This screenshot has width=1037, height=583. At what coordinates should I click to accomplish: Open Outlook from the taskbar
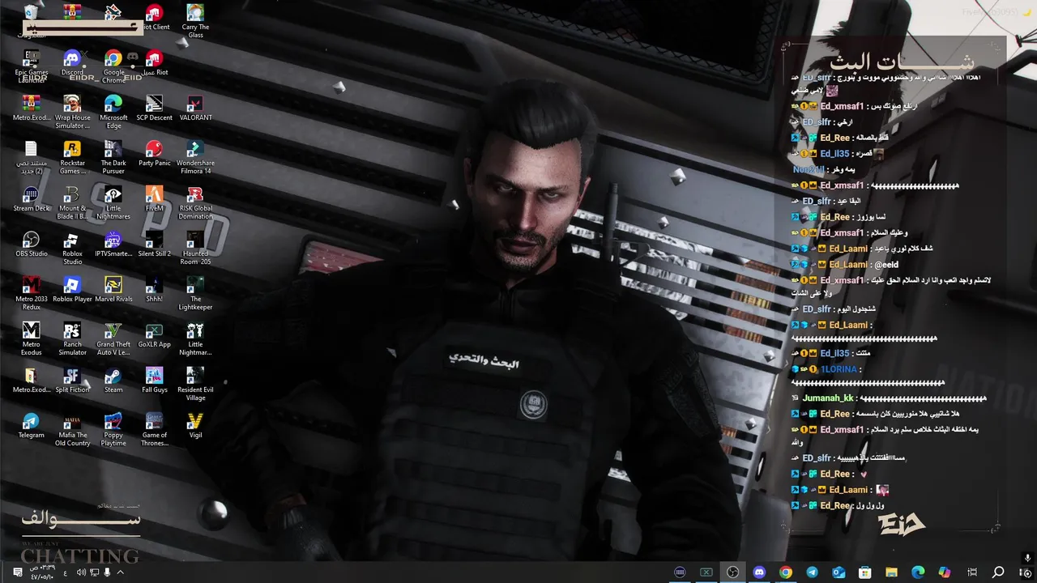[x=839, y=572]
